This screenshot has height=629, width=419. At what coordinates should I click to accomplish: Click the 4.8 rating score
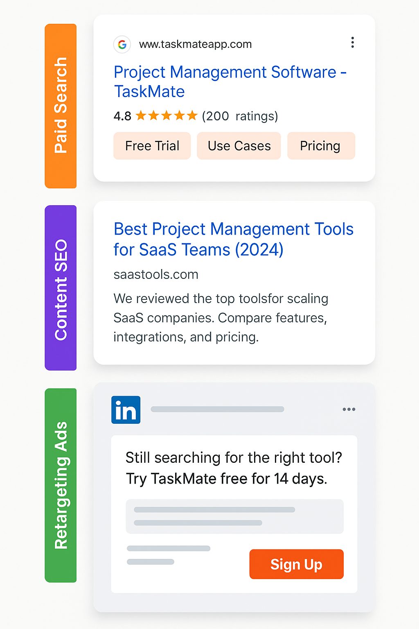click(x=122, y=116)
